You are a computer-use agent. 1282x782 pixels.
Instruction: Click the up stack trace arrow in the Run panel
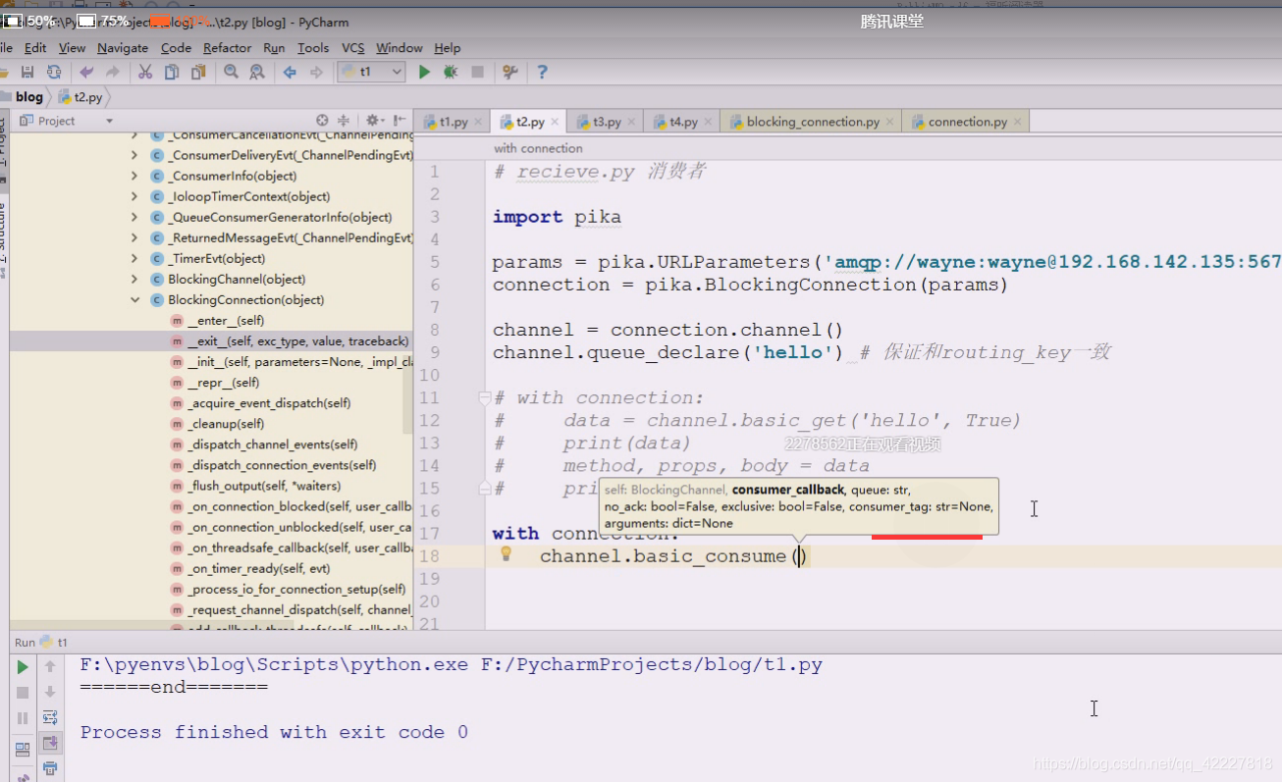point(50,667)
